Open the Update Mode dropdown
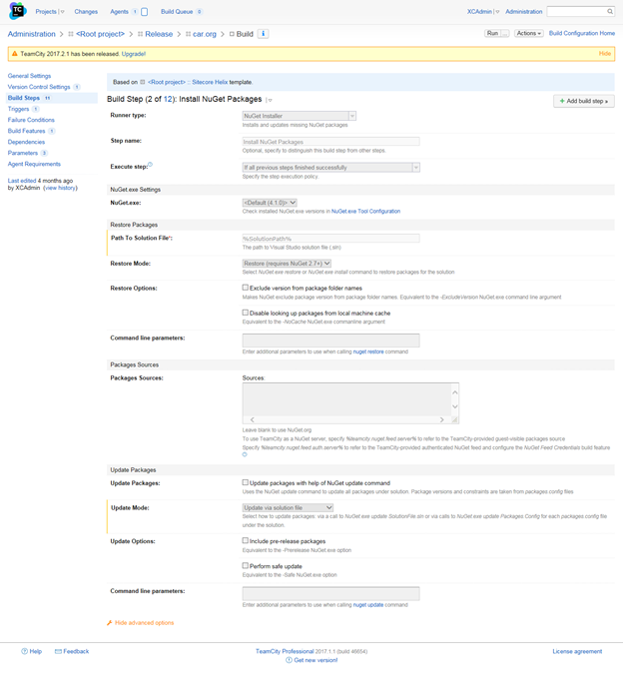Viewport: 623px width, 682px height. [288, 507]
